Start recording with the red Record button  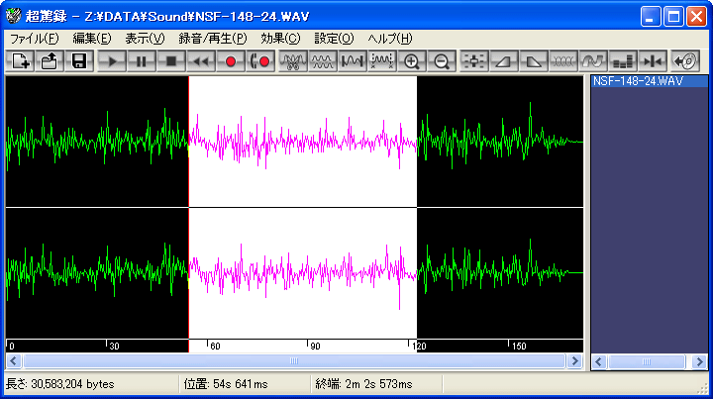(230, 61)
